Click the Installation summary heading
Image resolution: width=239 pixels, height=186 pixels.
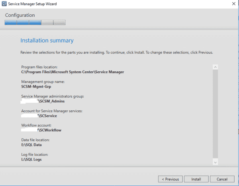click(47, 40)
